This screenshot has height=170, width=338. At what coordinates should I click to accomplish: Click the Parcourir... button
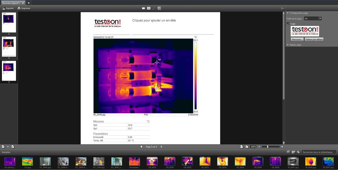point(297,39)
